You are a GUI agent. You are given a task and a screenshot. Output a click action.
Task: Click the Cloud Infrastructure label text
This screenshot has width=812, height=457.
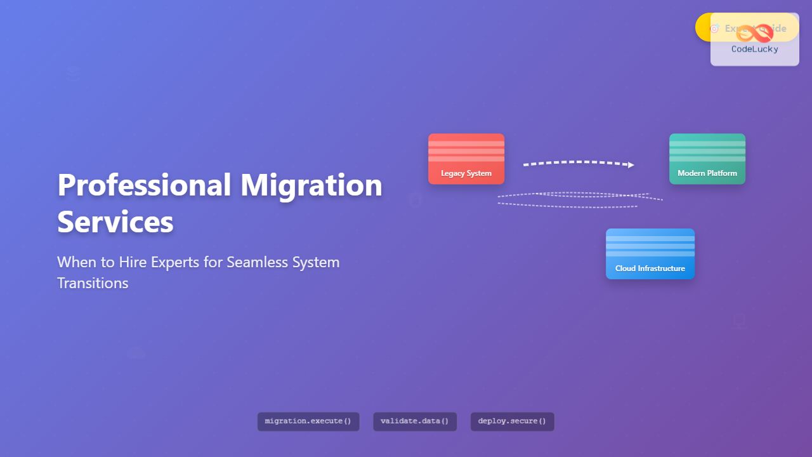(650, 268)
